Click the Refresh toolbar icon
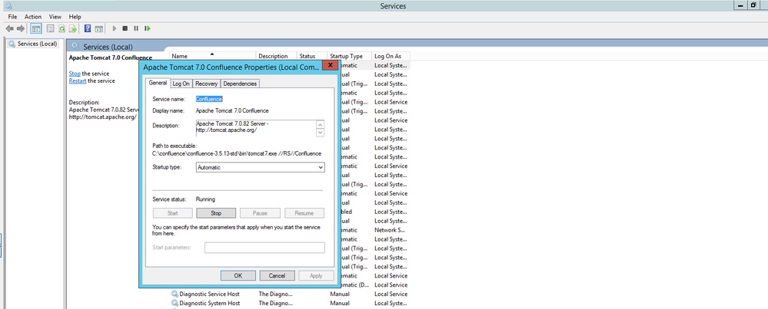Screen dimensions: 768x309 click(61, 29)
